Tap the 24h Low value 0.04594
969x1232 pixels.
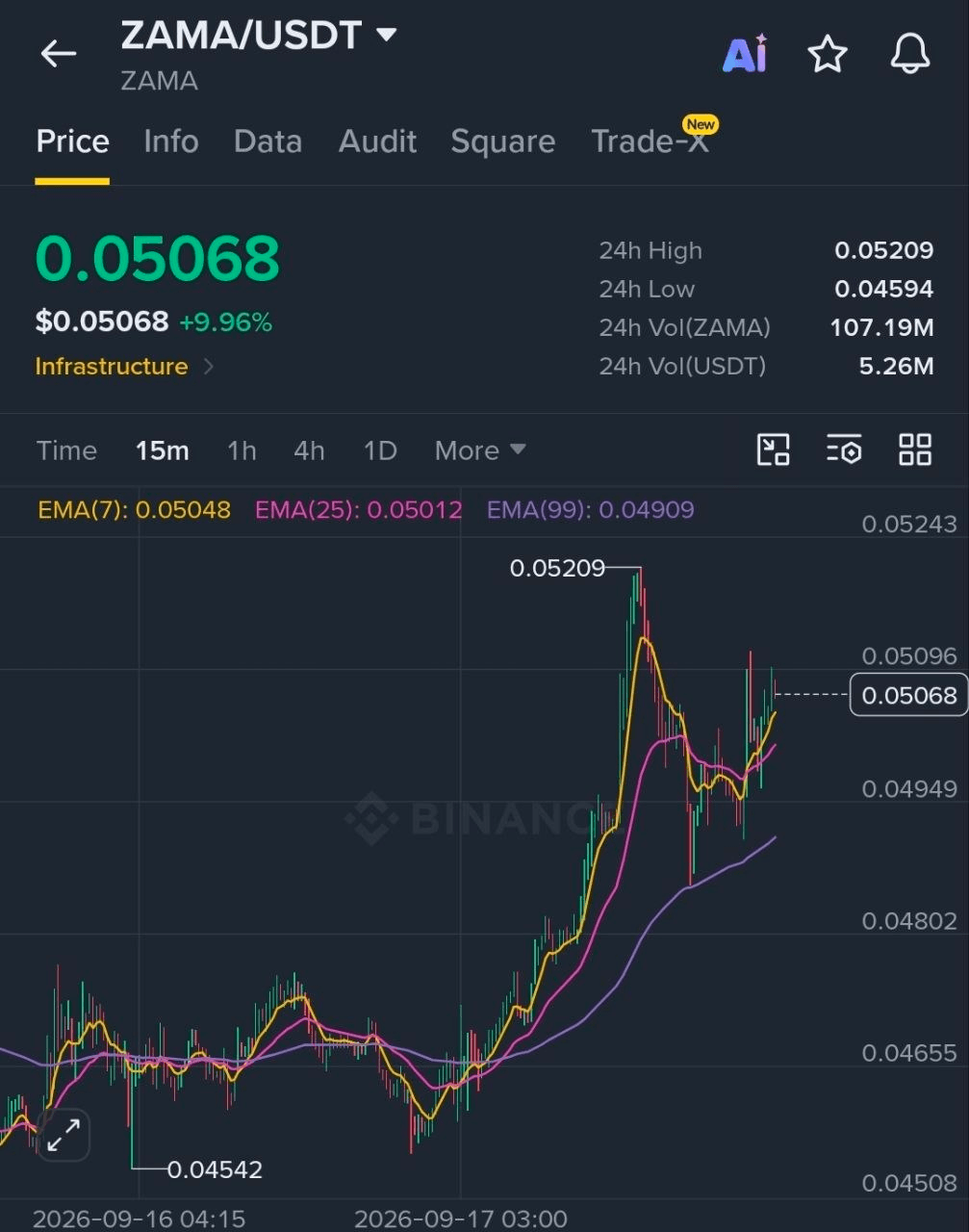[x=883, y=289]
